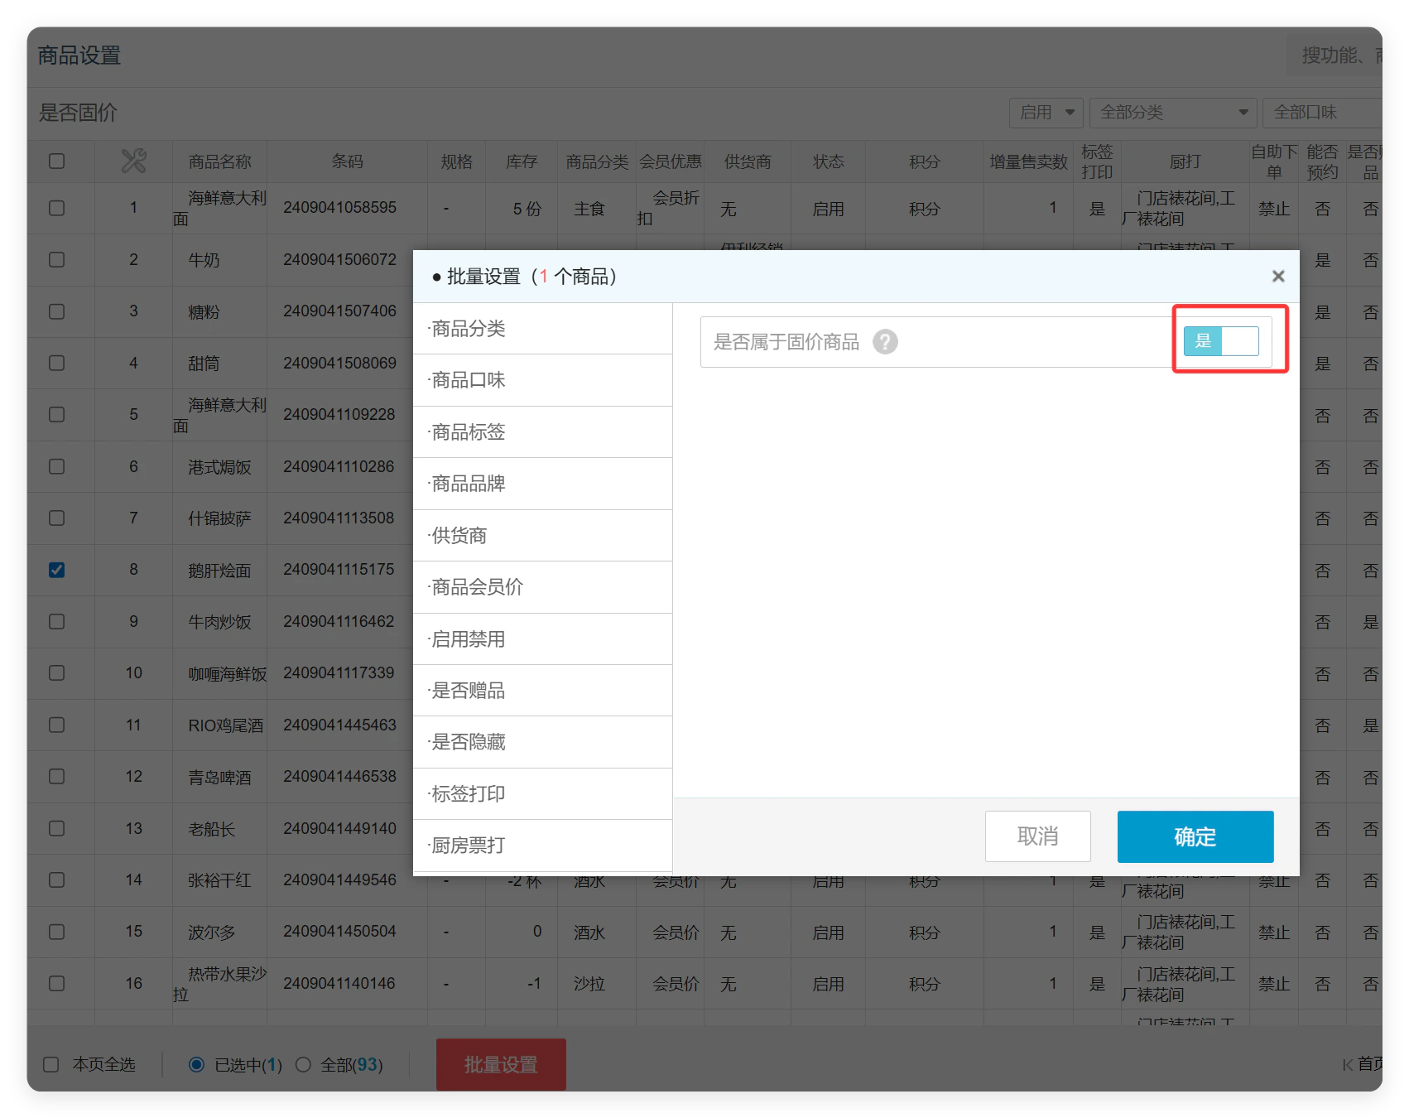Click the 确定 confirm button

click(x=1195, y=836)
